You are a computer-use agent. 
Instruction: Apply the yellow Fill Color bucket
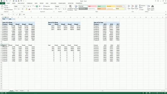coord(26,9)
